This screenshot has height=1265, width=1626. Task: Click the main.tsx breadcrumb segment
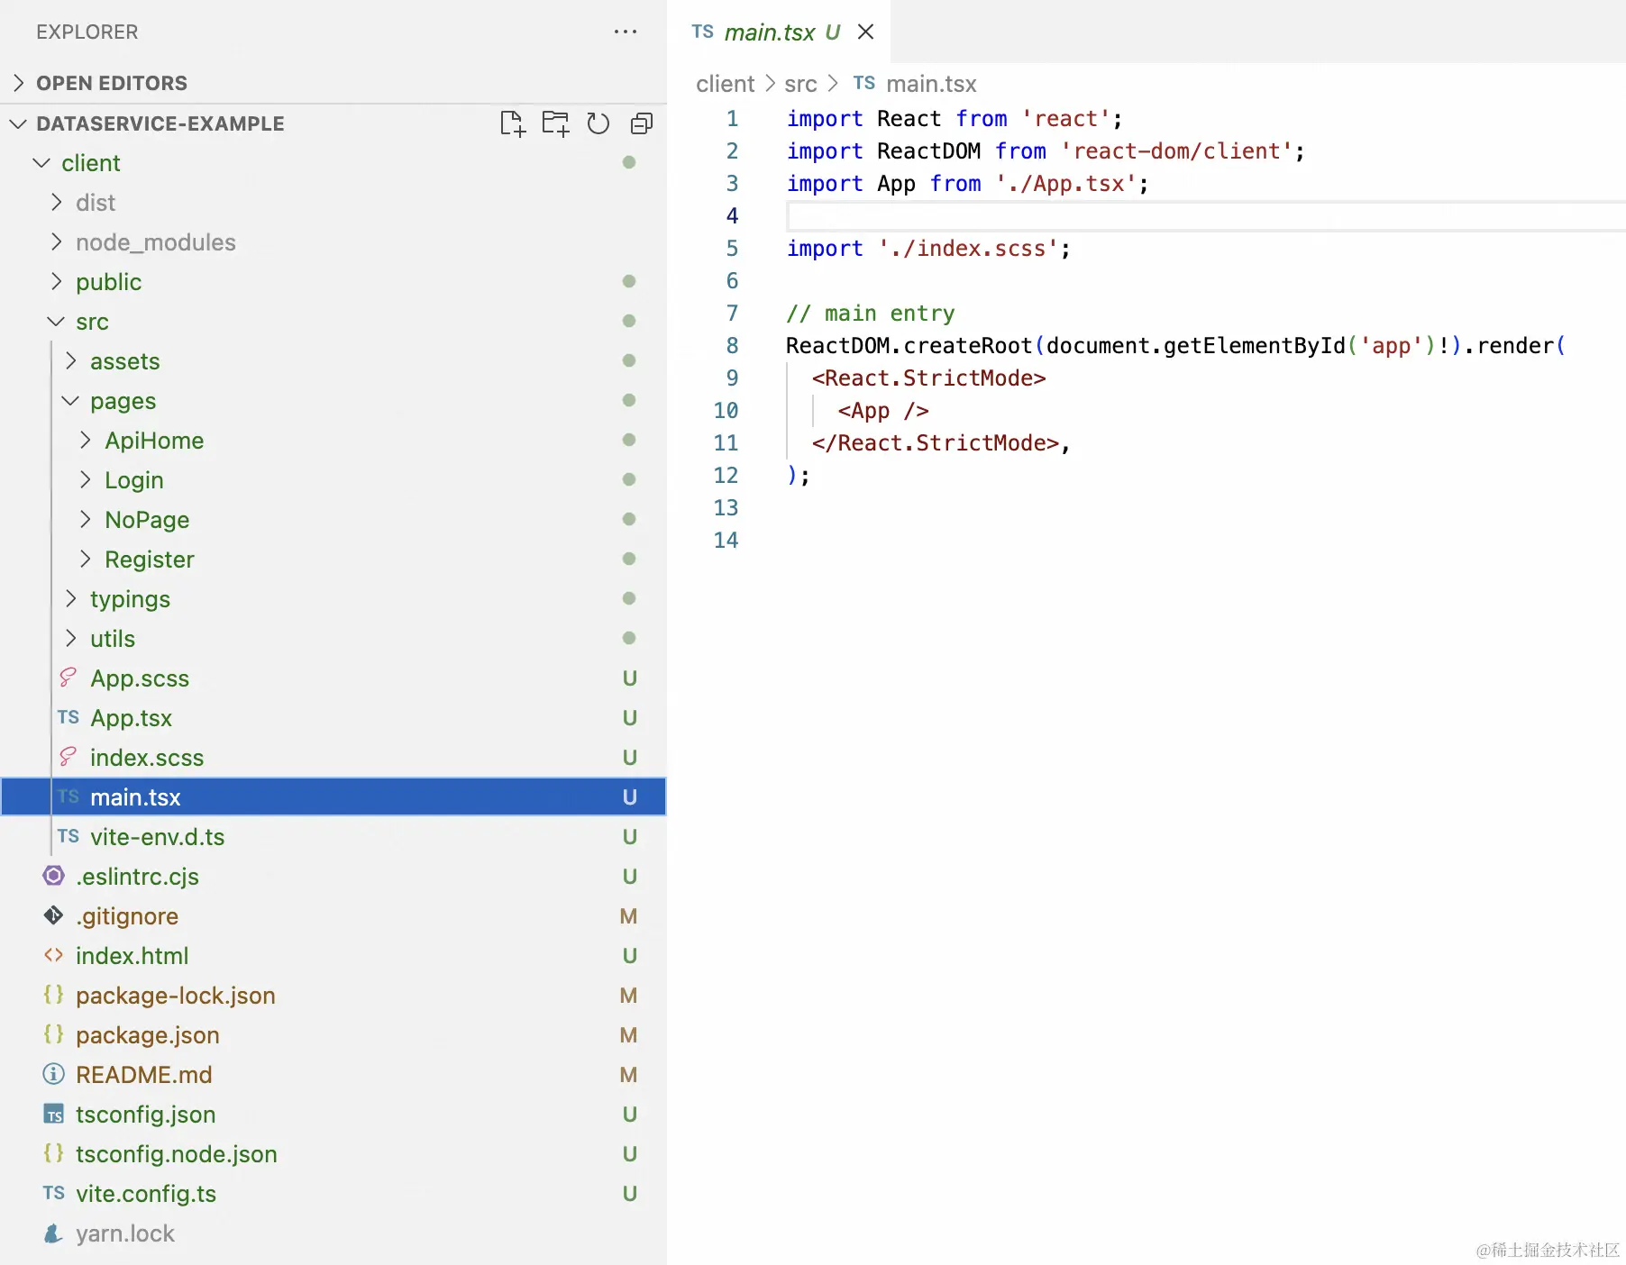click(931, 84)
